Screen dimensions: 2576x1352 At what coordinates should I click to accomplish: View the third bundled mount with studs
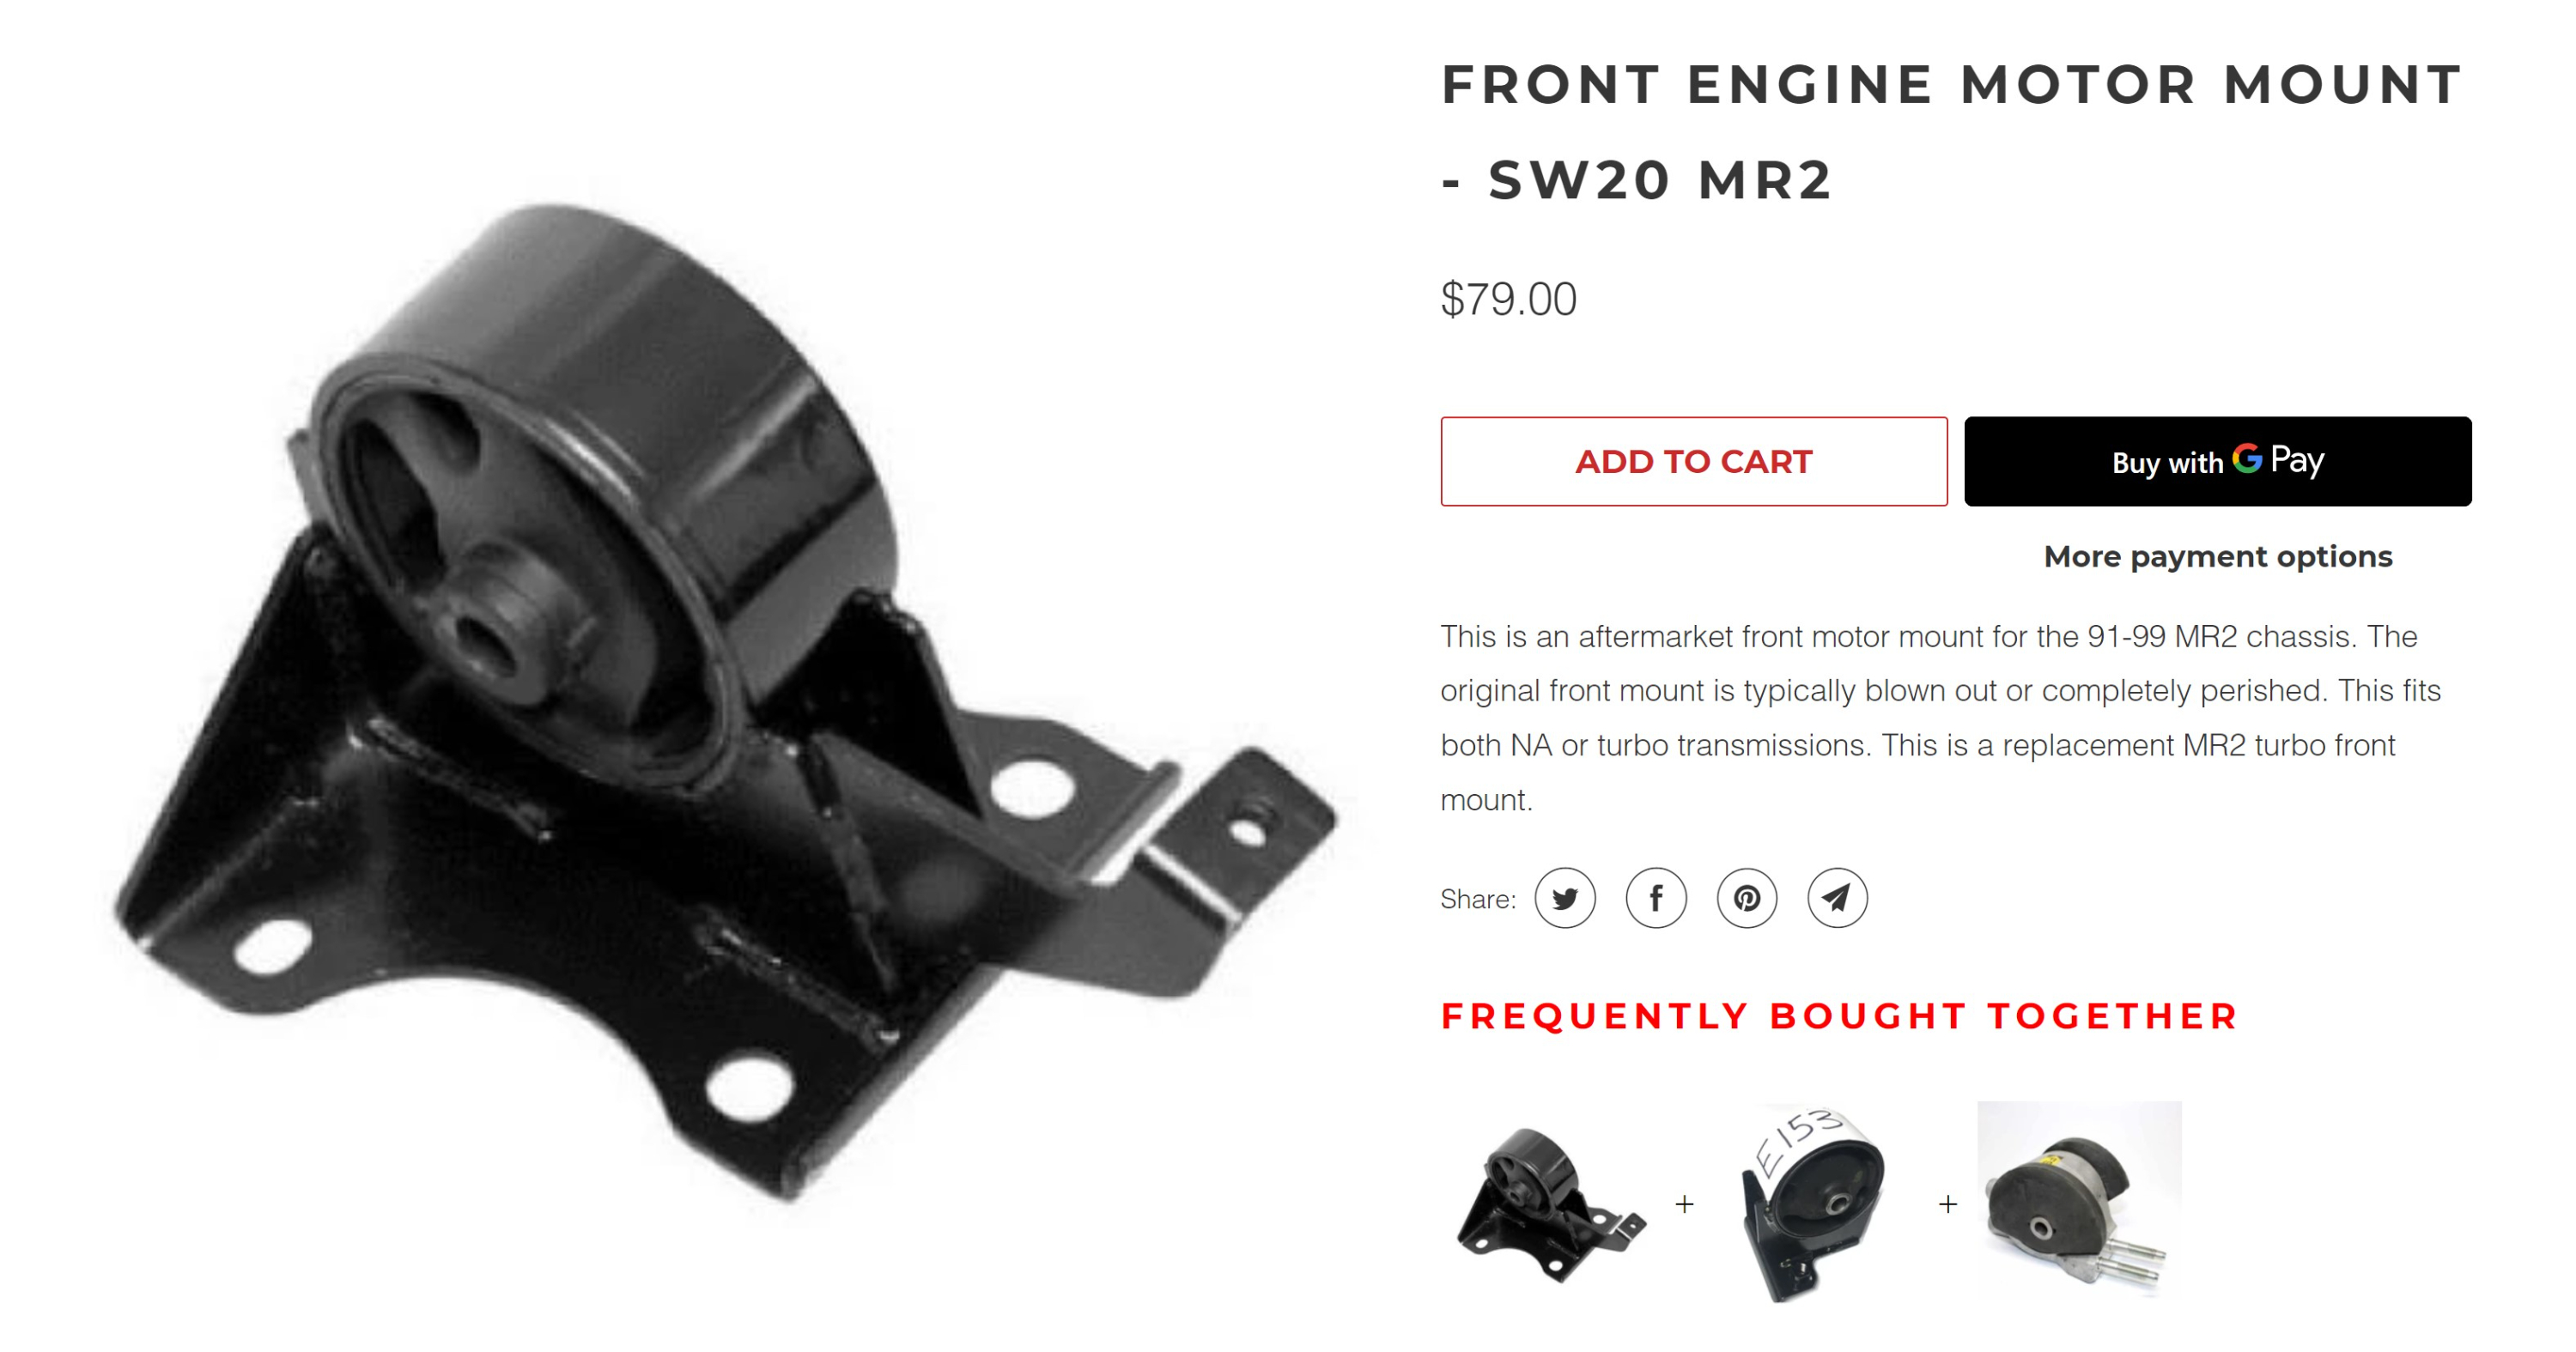pyautogui.click(x=2079, y=1200)
